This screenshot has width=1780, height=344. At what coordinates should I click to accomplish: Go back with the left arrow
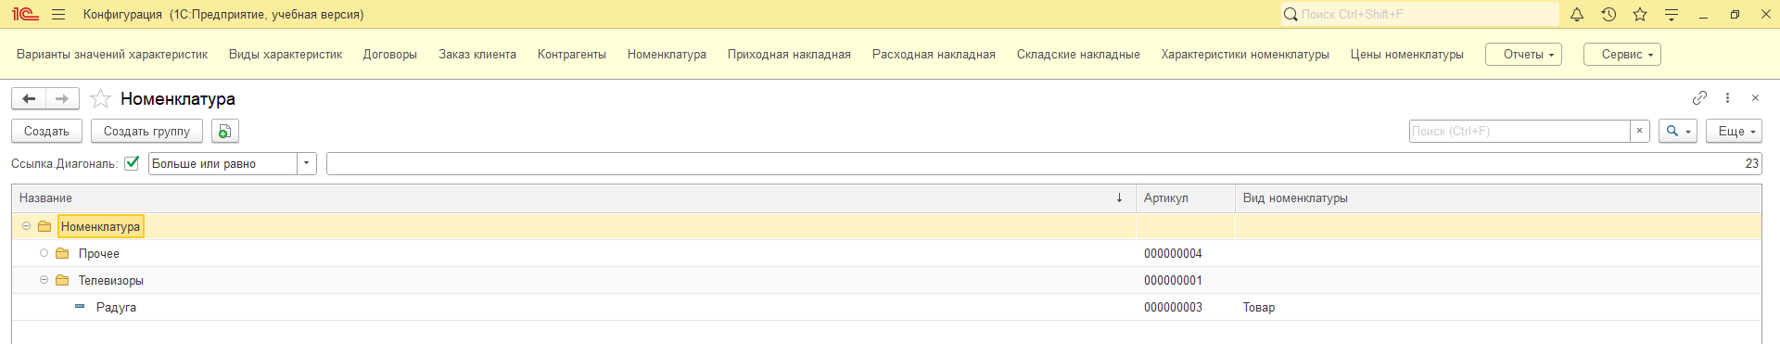point(29,98)
